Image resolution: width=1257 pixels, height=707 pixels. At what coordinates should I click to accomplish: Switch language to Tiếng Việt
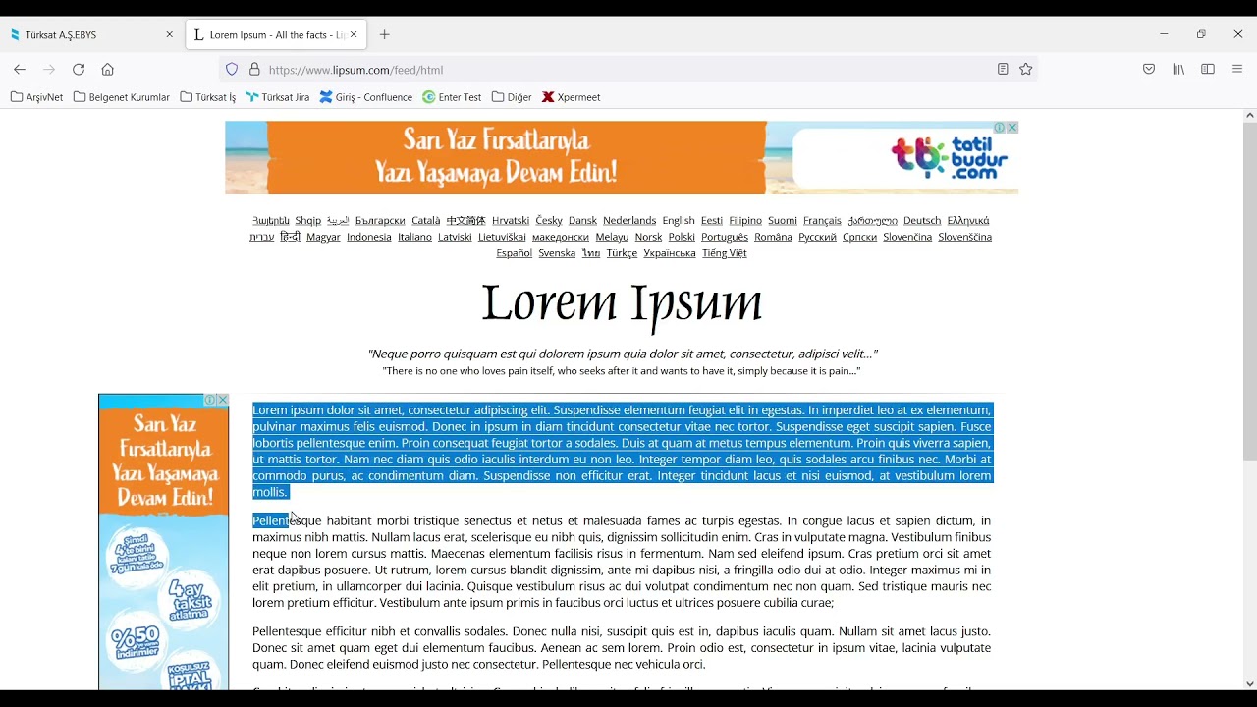pos(725,253)
